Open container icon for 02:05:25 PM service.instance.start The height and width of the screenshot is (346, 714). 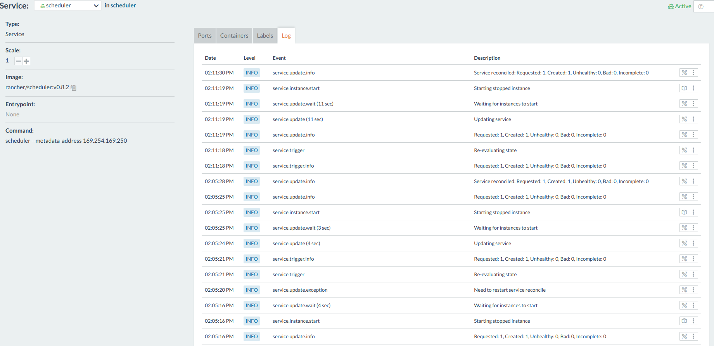[x=684, y=212]
